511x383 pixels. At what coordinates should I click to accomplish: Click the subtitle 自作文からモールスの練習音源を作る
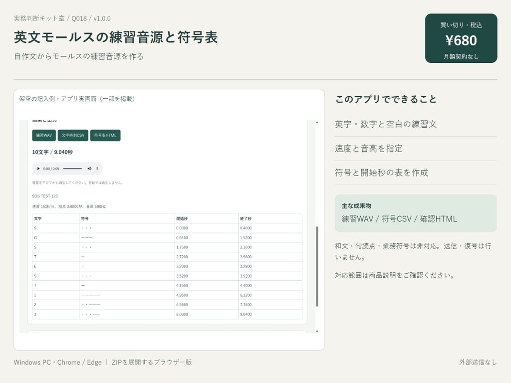pos(78,56)
